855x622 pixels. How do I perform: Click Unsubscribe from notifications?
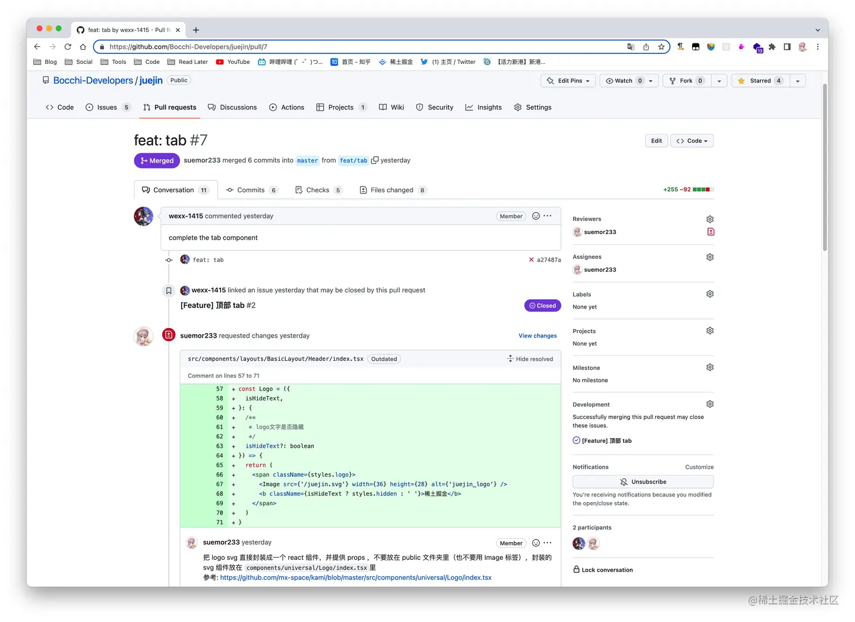click(643, 482)
